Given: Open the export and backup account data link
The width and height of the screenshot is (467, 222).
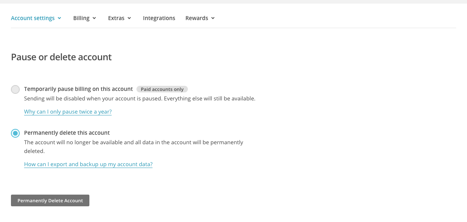Looking at the screenshot, I should point(88,164).
